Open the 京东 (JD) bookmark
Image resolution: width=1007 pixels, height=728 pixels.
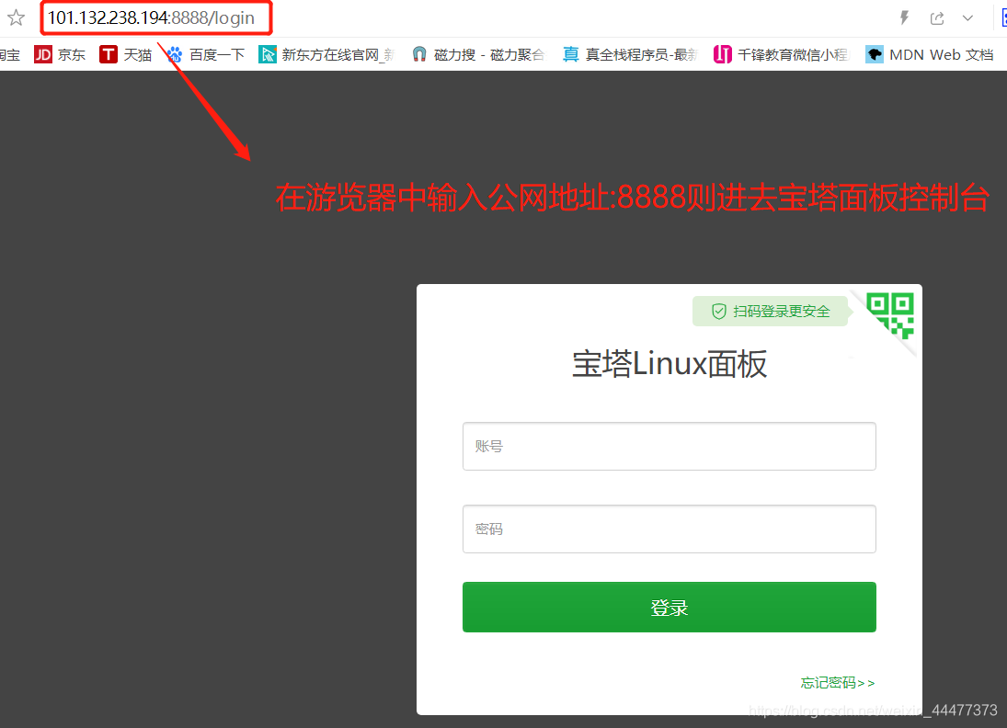tap(60, 54)
